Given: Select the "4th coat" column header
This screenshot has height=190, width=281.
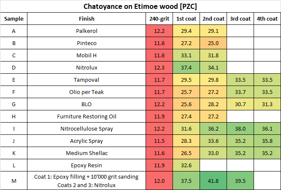Looking at the screenshot, I should click(267, 19).
